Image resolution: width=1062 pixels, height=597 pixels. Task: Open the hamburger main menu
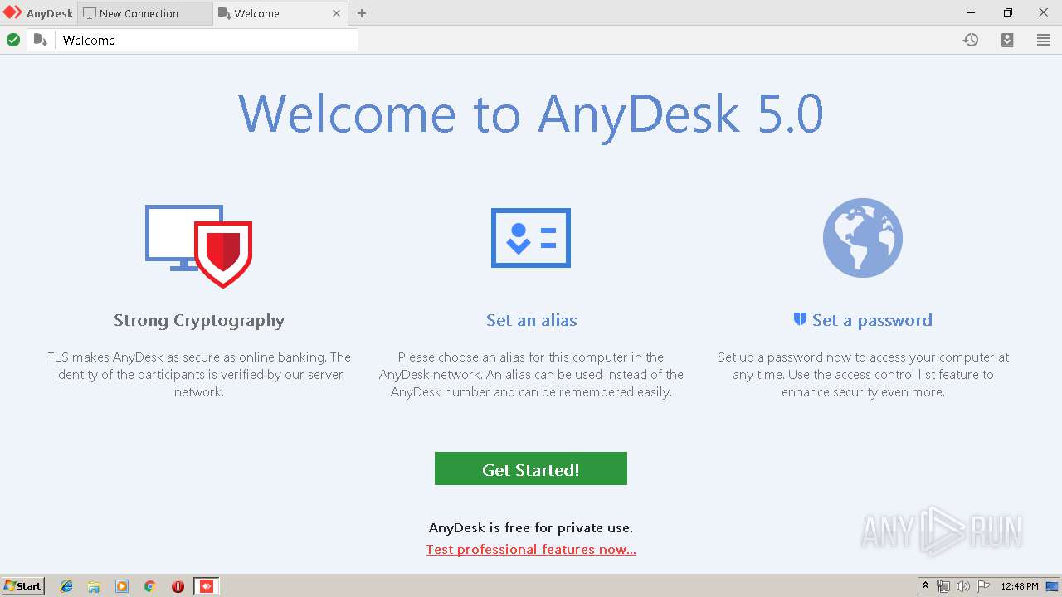(1044, 40)
